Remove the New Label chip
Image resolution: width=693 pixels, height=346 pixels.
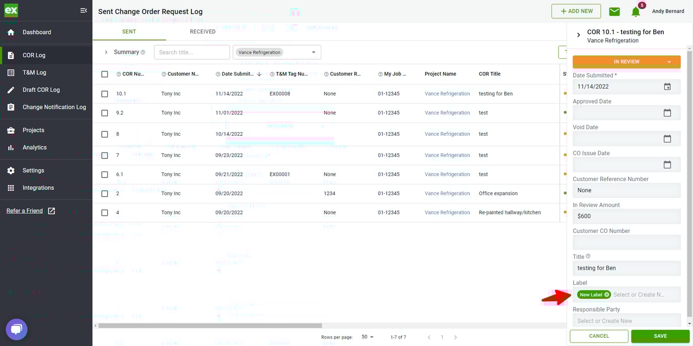coord(607,295)
